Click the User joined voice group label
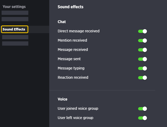Screen dimensions: 167x127 tap(78, 108)
